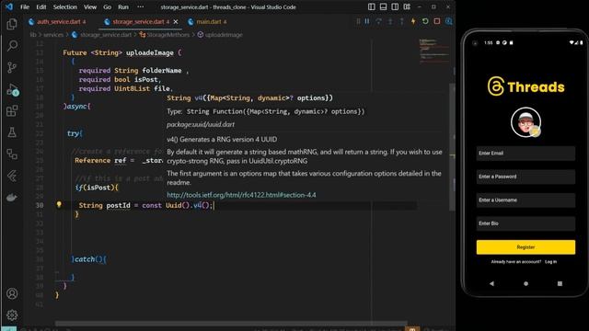Toggle the secondary sidebar layout icon
Image resolution: width=589 pixels, height=331 pixels.
click(395, 6)
